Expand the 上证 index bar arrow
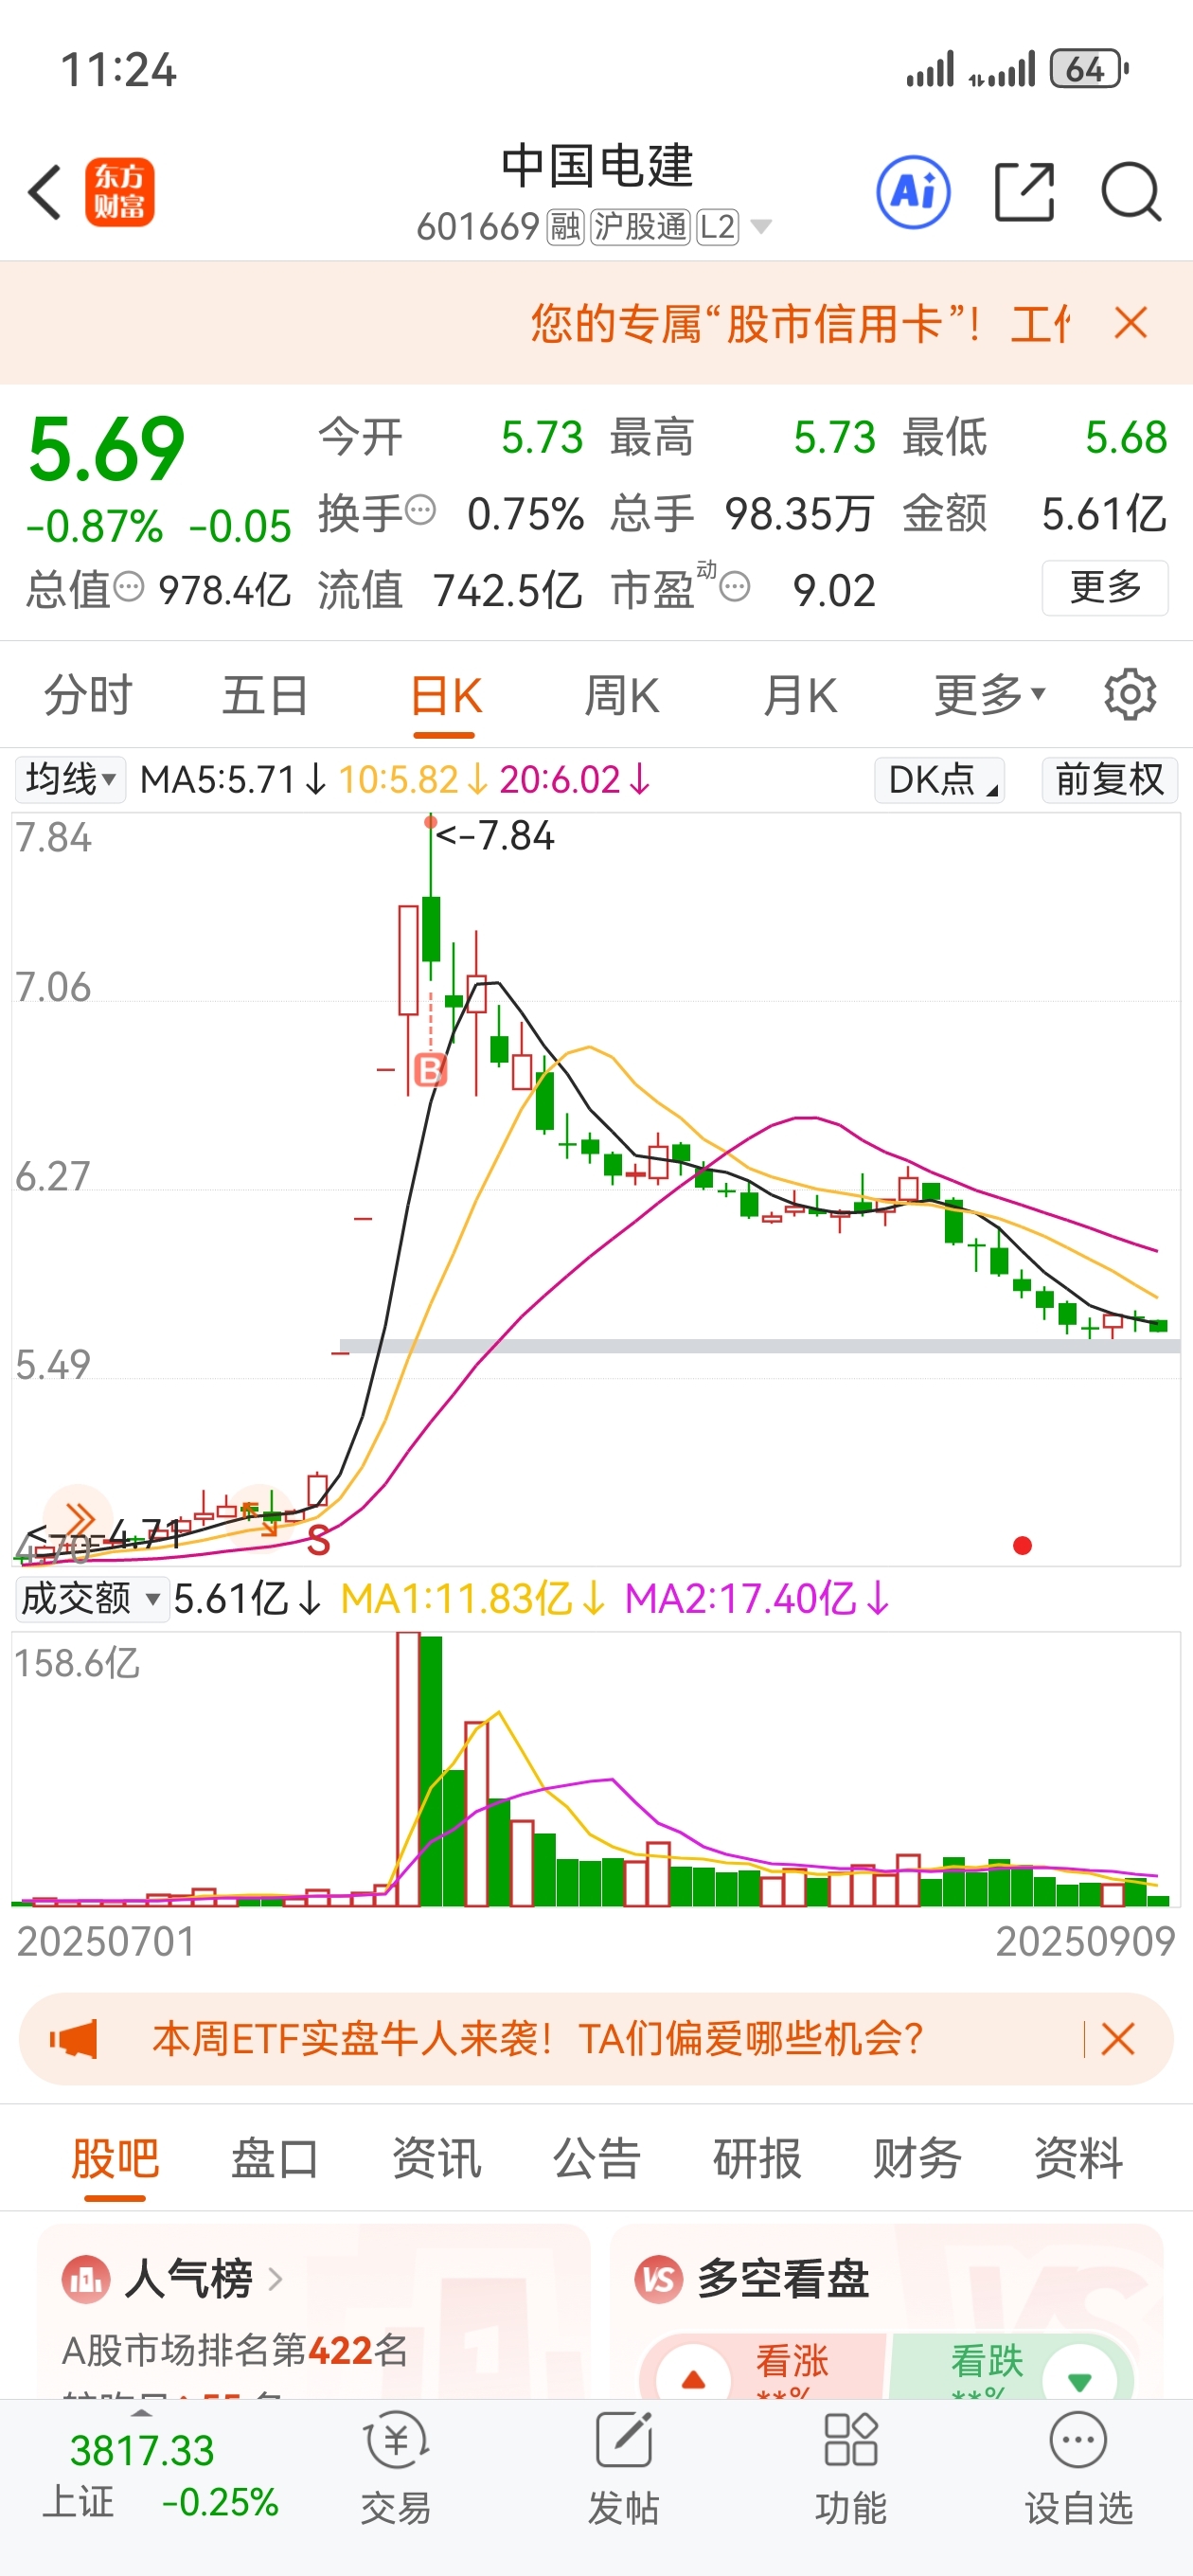1193x2576 pixels. (x=142, y=2413)
